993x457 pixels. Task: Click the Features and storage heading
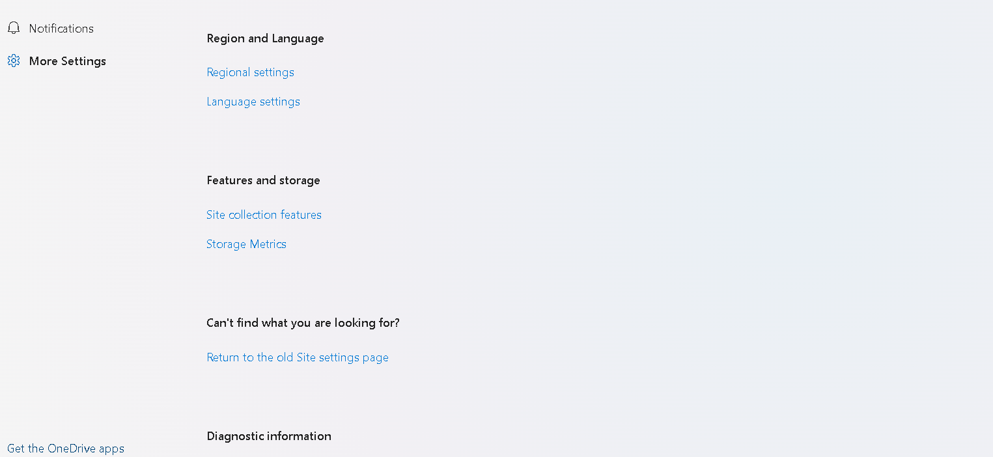point(263,180)
